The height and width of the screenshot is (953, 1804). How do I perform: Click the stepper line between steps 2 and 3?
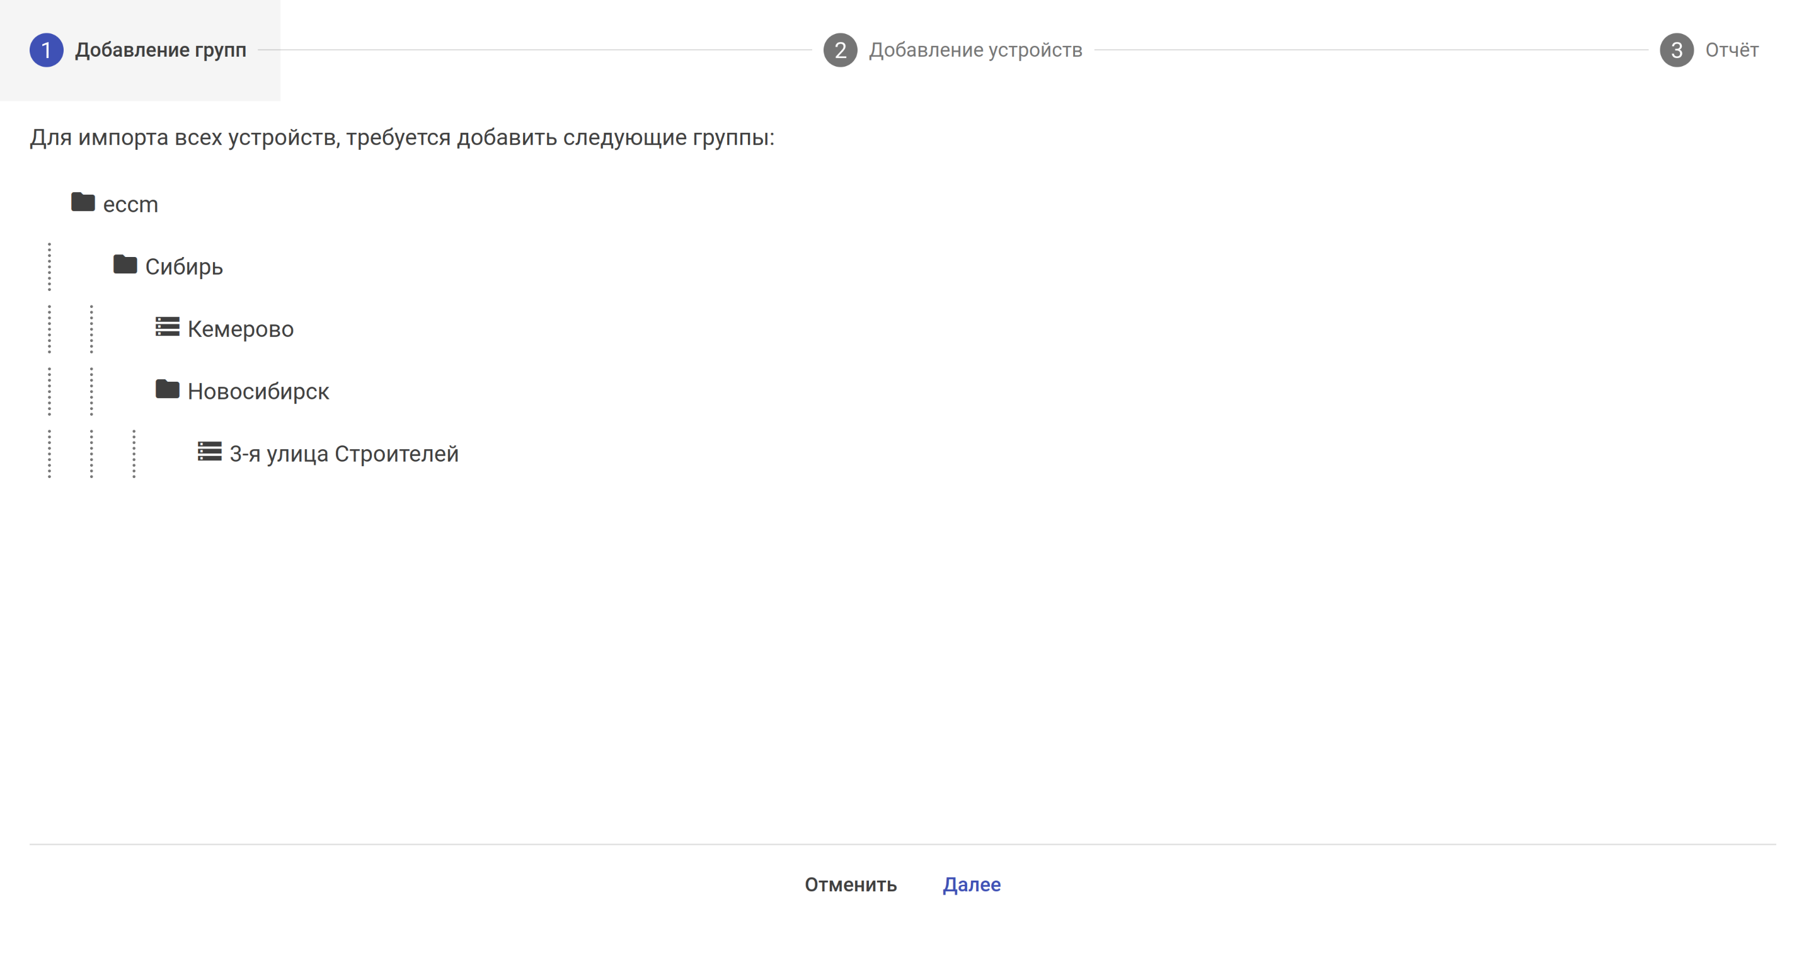pos(1370,50)
